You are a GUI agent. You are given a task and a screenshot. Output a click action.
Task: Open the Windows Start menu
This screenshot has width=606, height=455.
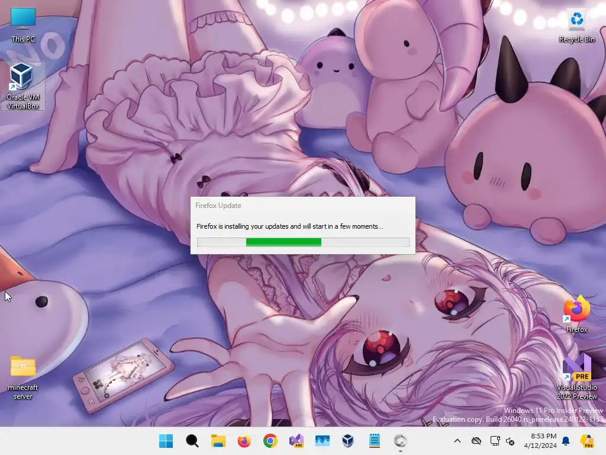click(166, 441)
